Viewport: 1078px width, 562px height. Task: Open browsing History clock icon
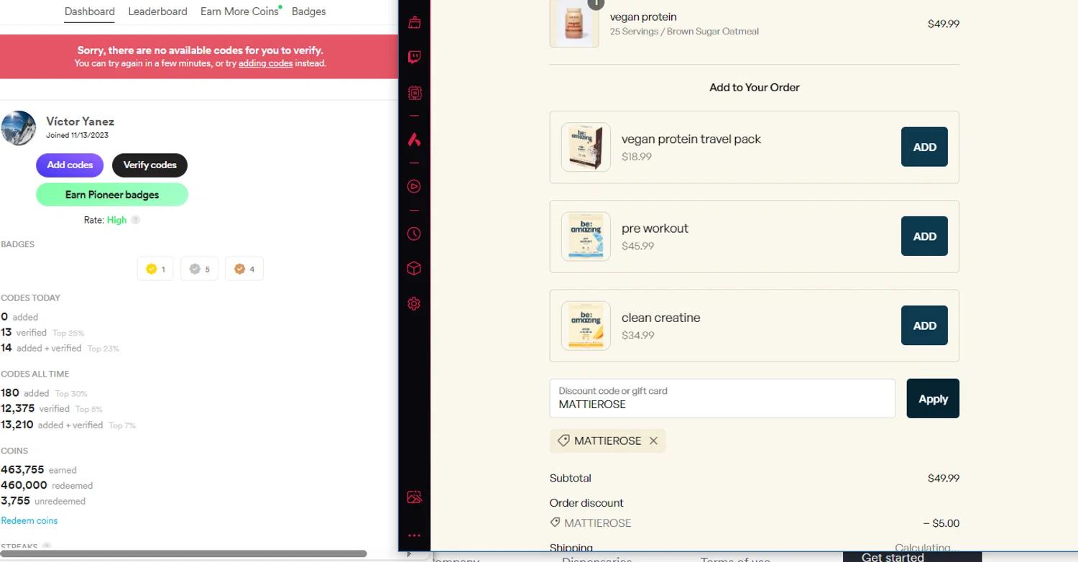[414, 234]
